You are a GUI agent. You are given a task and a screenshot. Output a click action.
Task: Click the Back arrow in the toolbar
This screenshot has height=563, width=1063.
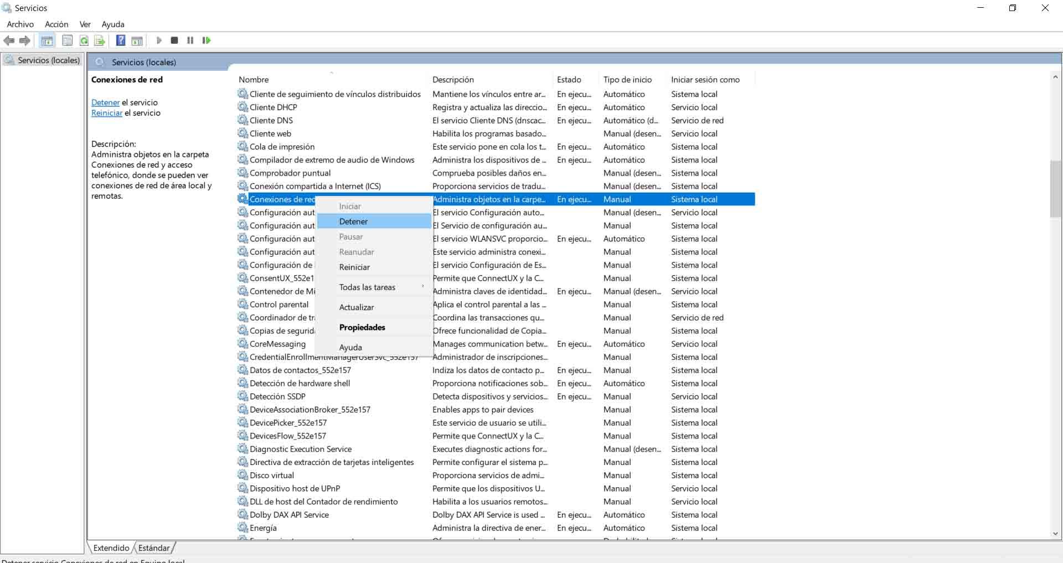pos(9,40)
